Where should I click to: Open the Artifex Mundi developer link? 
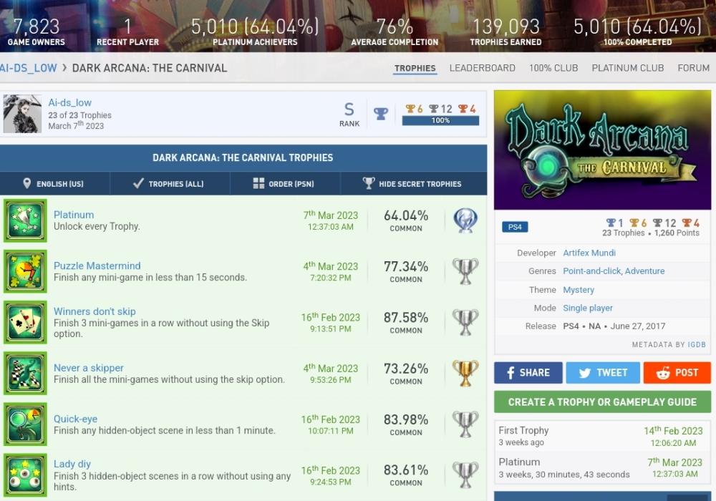pos(589,253)
